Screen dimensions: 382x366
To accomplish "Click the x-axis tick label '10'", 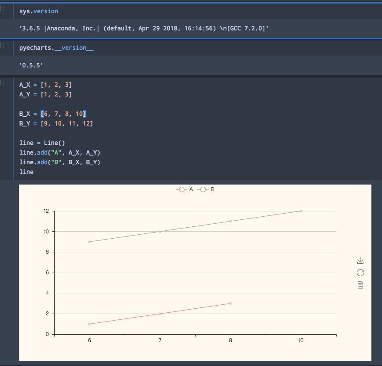I will tap(301, 340).
